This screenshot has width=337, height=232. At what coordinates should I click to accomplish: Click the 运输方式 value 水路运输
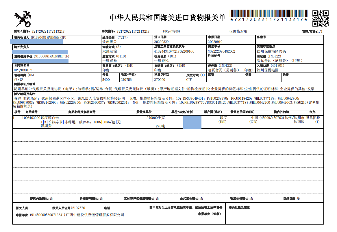pos(110,51)
